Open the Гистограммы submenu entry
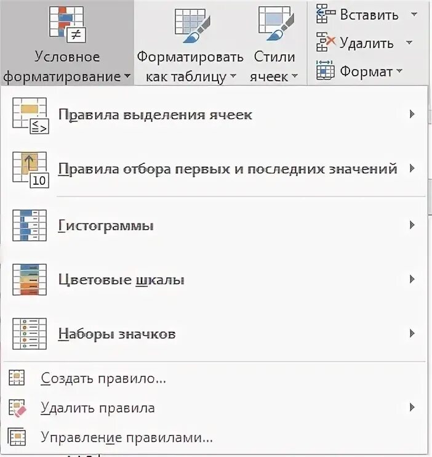The height and width of the screenshot is (457, 432). coord(106,225)
